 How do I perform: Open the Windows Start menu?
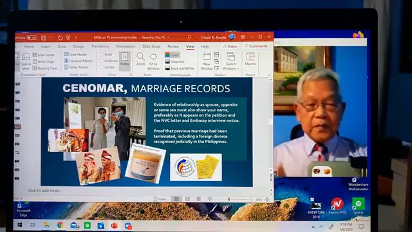click(20, 225)
